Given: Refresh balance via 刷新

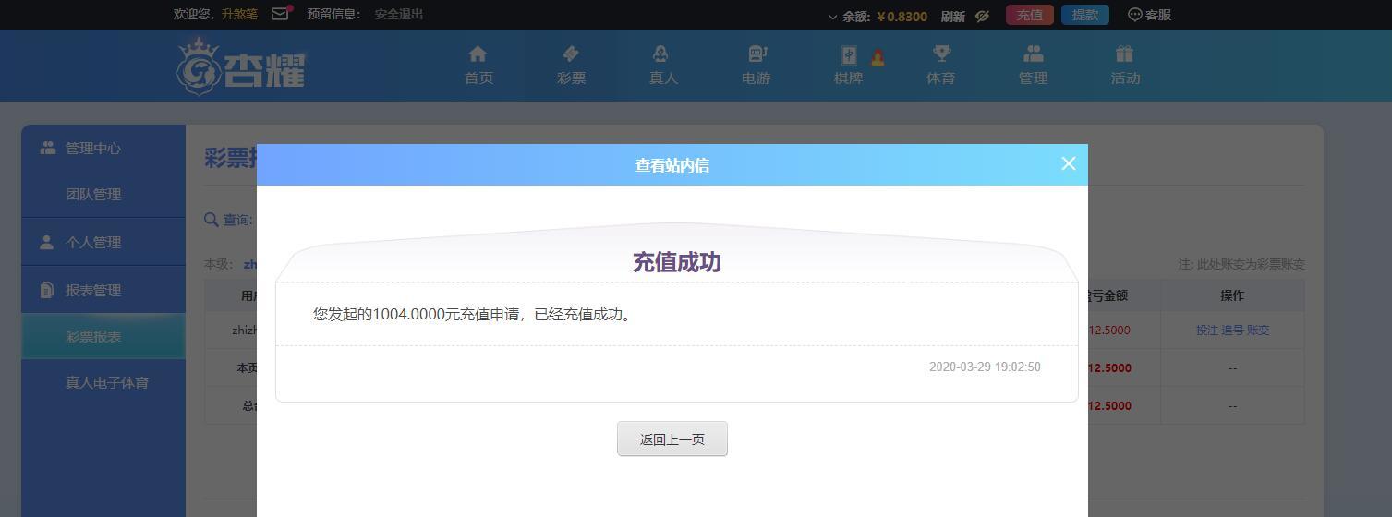Looking at the screenshot, I should coord(953,16).
